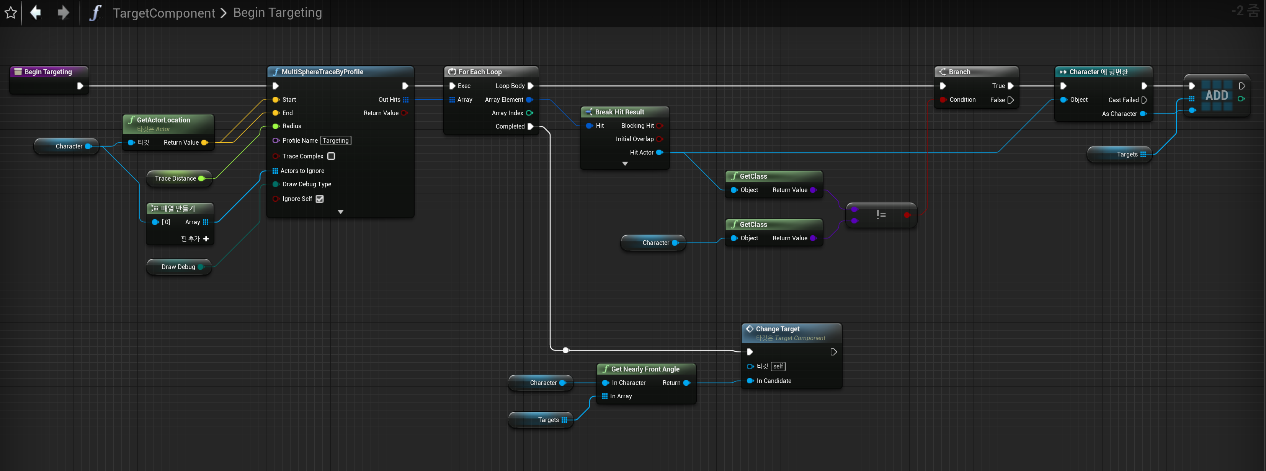Open the TargetComponent breadcrumb
Viewport: 1266px width, 471px height.
point(163,13)
